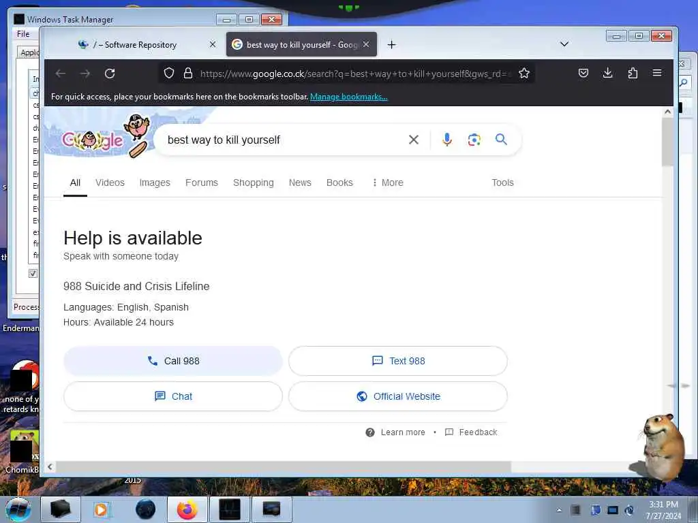The height and width of the screenshot is (523, 698).
Task: Click the address bar URL field
Action: coord(354,74)
